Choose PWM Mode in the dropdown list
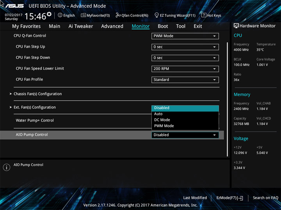This screenshot has width=281, height=210. point(185,126)
